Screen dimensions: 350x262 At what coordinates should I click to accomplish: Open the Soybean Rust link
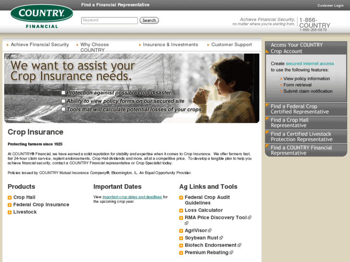(x=201, y=238)
